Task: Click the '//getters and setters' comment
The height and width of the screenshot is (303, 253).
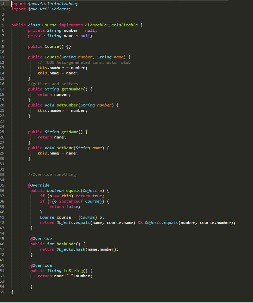Action: (53, 84)
